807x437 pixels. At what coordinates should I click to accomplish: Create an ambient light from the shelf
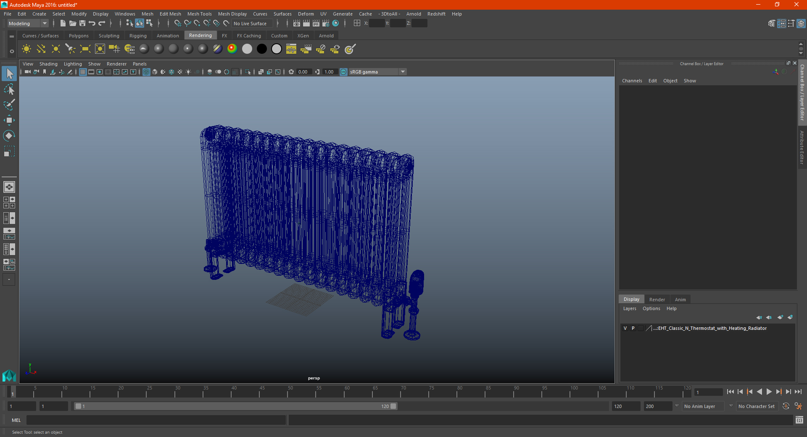click(x=26, y=49)
